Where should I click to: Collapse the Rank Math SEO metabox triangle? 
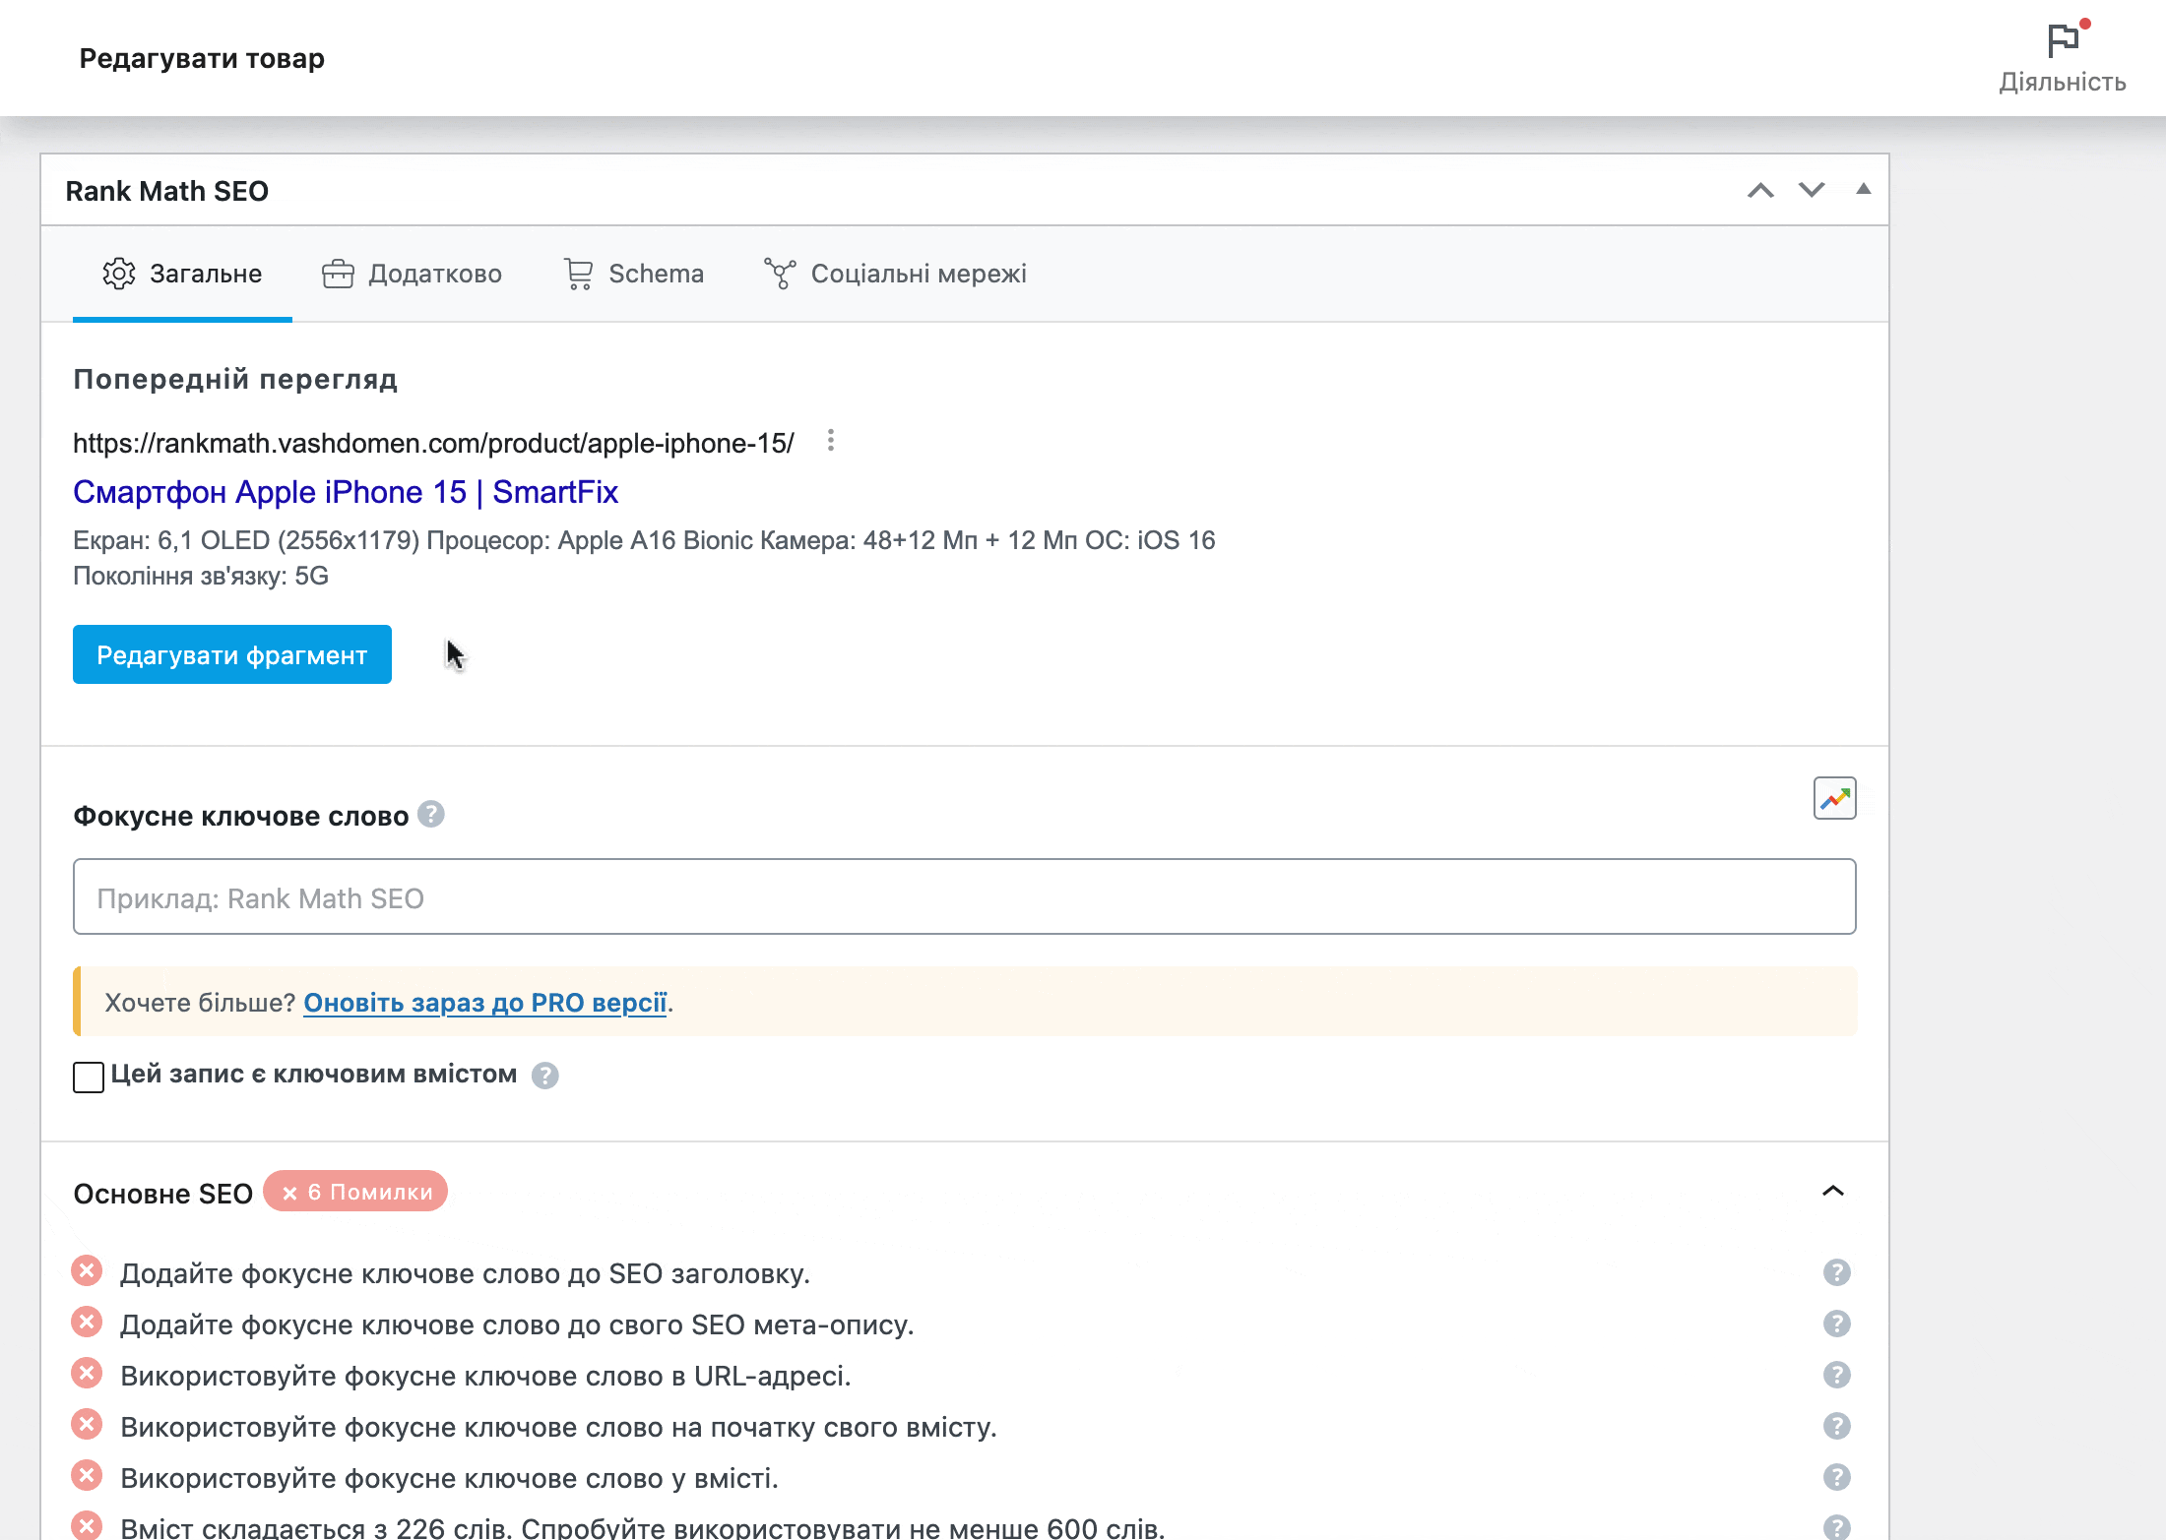click(x=1863, y=189)
